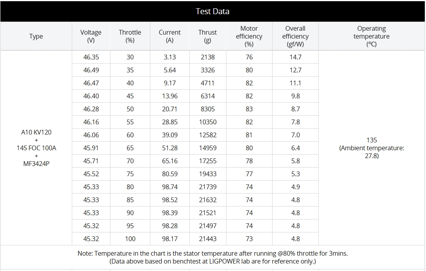The width and height of the screenshot is (426, 271).
Task: Select the Thrust (g) column header
Action: [207, 36]
